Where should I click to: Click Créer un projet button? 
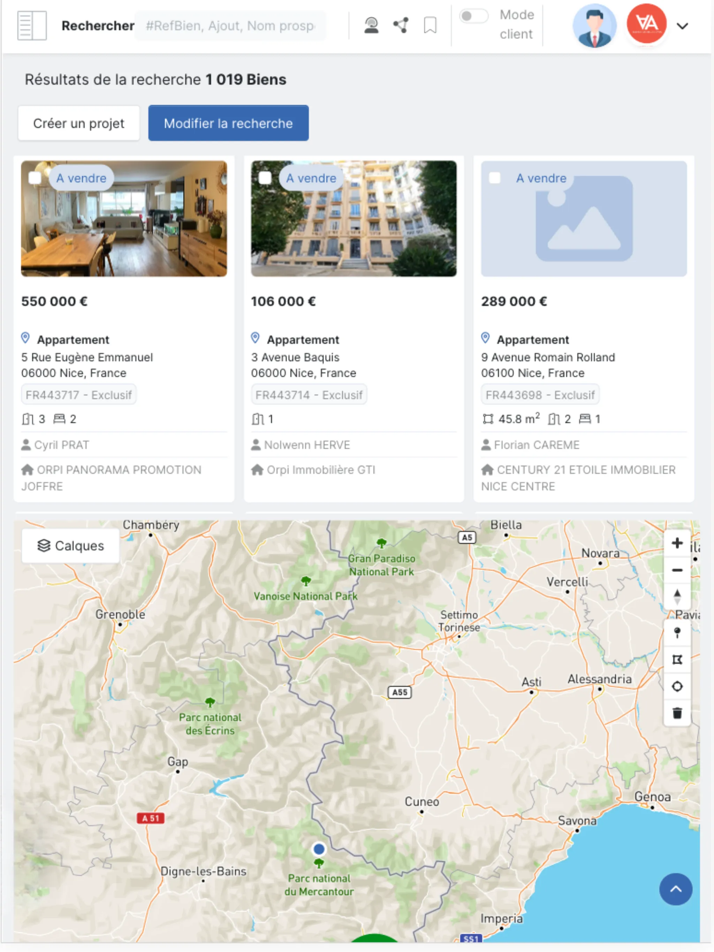pos(79,123)
